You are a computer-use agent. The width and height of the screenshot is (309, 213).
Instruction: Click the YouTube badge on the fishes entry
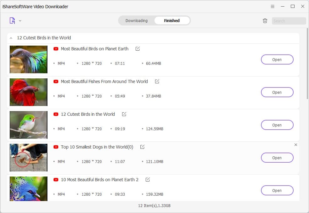coord(56,81)
